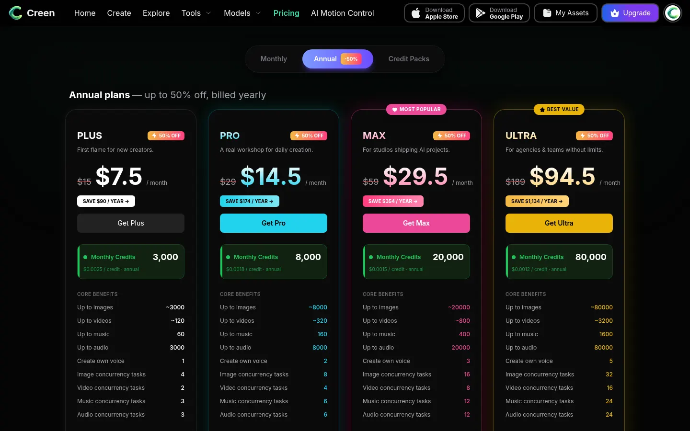The height and width of the screenshot is (431, 690).
Task: Click the 50% OFF badge on MAX
Action: (451, 136)
